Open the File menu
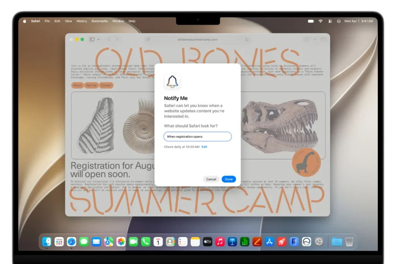 pyautogui.click(x=47, y=21)
